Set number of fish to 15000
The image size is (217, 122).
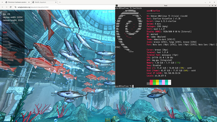pos(6,45)
